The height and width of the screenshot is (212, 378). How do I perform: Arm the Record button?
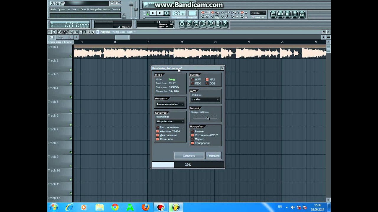[167, 13]
